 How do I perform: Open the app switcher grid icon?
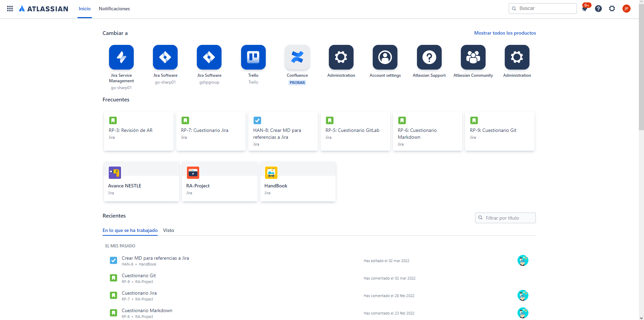[10, 9]
